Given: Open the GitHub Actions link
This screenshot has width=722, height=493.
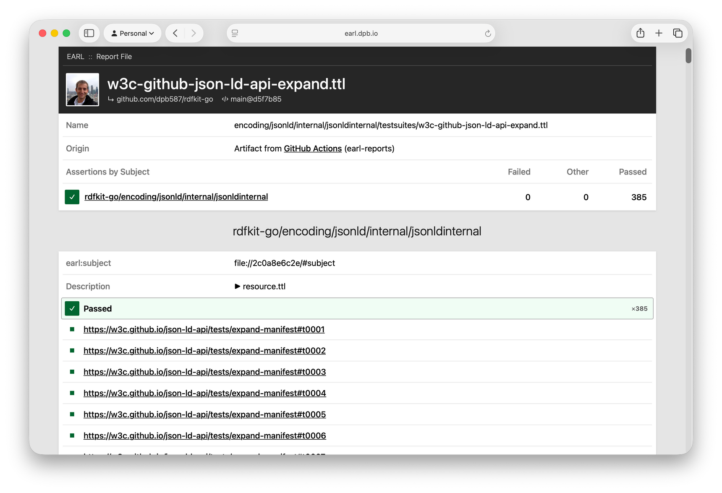Looking at the screenshot, I should (312, 148).
